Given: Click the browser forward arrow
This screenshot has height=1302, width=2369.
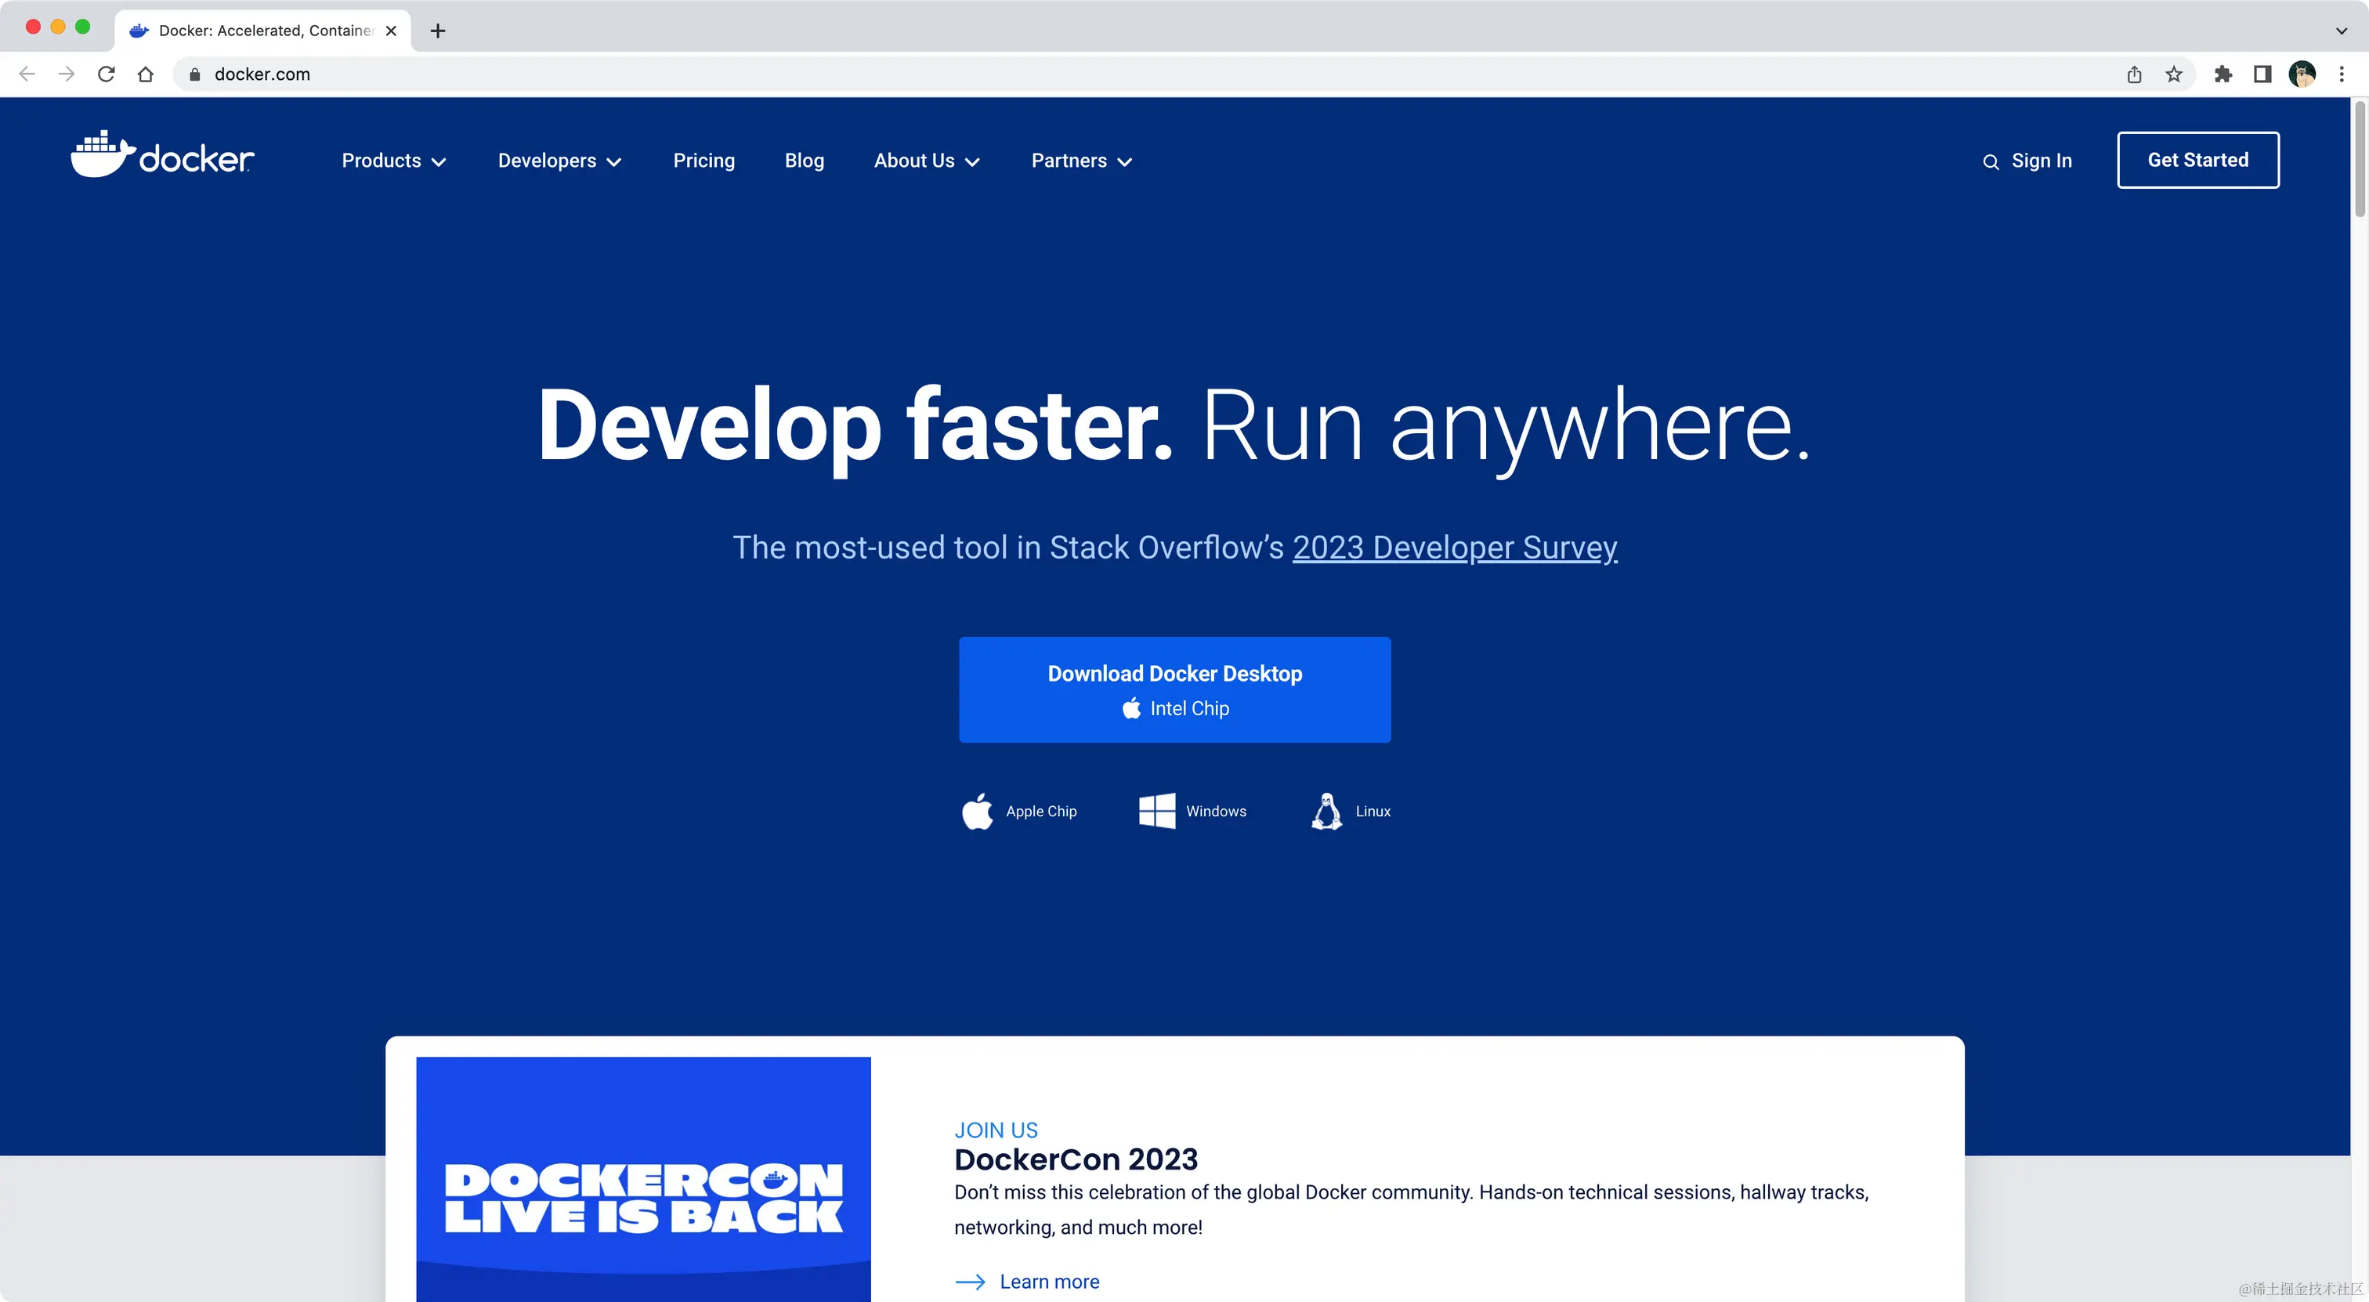Looking at the screenshot, I should tap(67, 74).
